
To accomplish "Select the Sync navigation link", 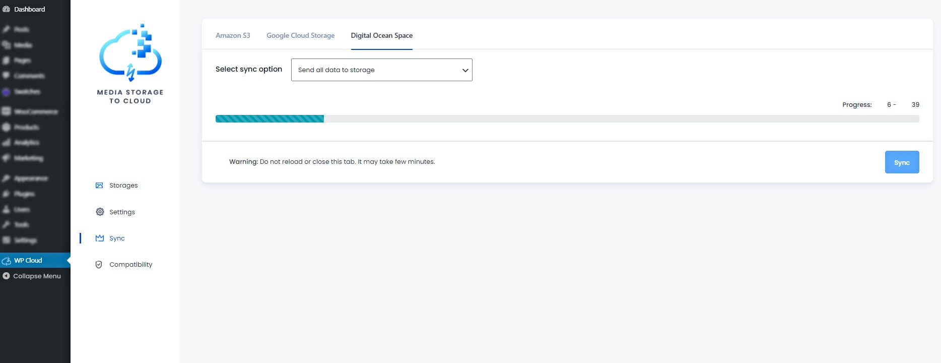I will click(x=117, y=238).
